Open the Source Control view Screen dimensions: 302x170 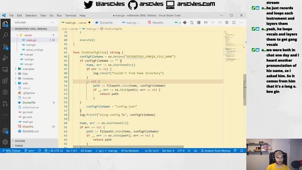(x=5, y=47)
